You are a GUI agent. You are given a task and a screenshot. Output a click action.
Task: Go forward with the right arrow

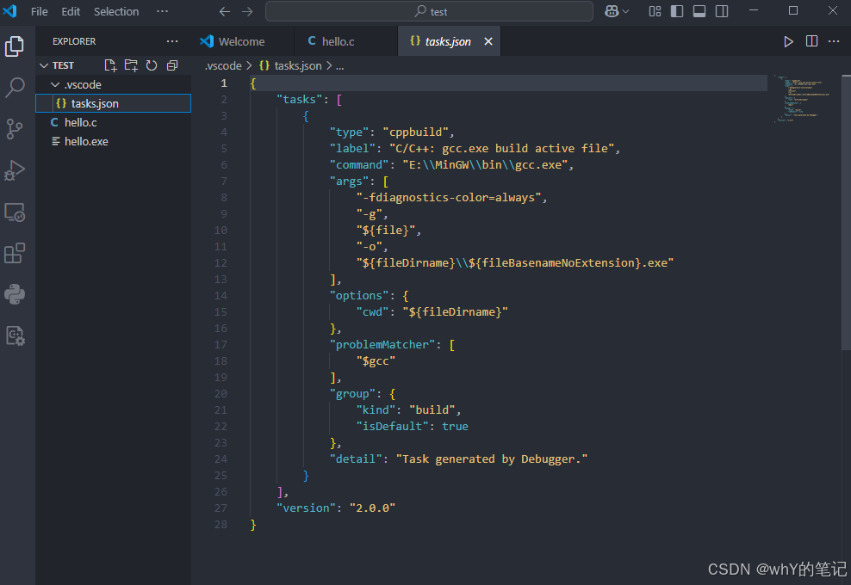[247, 11]
